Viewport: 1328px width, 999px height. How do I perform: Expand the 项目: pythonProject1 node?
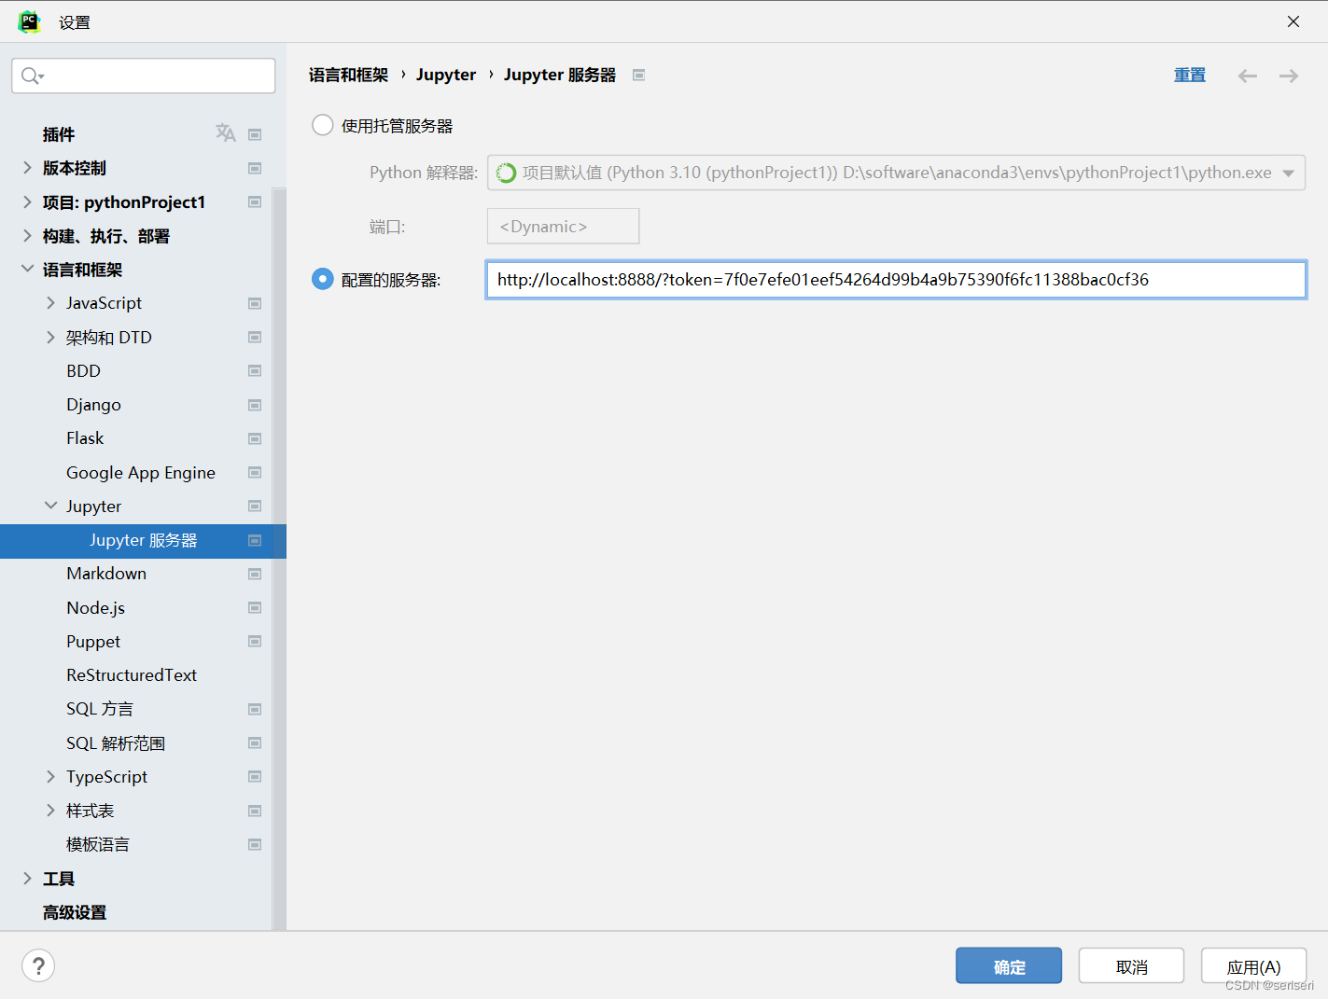[x=27, y=201]
